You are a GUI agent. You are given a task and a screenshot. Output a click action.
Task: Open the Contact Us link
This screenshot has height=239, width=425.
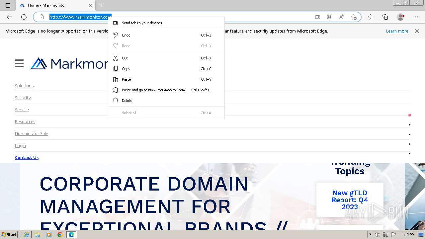click(27, 157)
